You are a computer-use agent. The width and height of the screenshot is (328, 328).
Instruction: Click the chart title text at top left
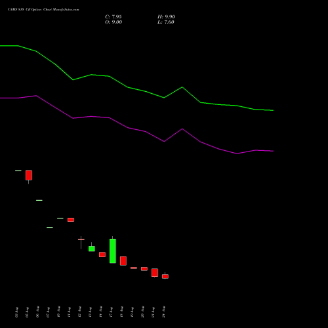point(43,10)
